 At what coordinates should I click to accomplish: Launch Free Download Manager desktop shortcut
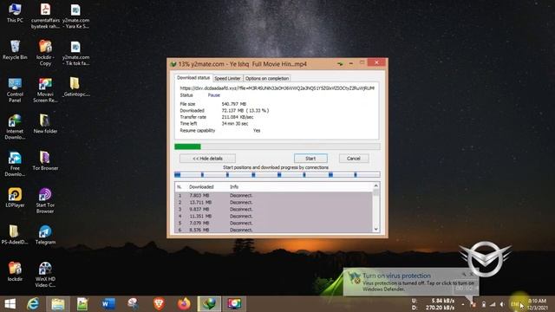point(15,164)
